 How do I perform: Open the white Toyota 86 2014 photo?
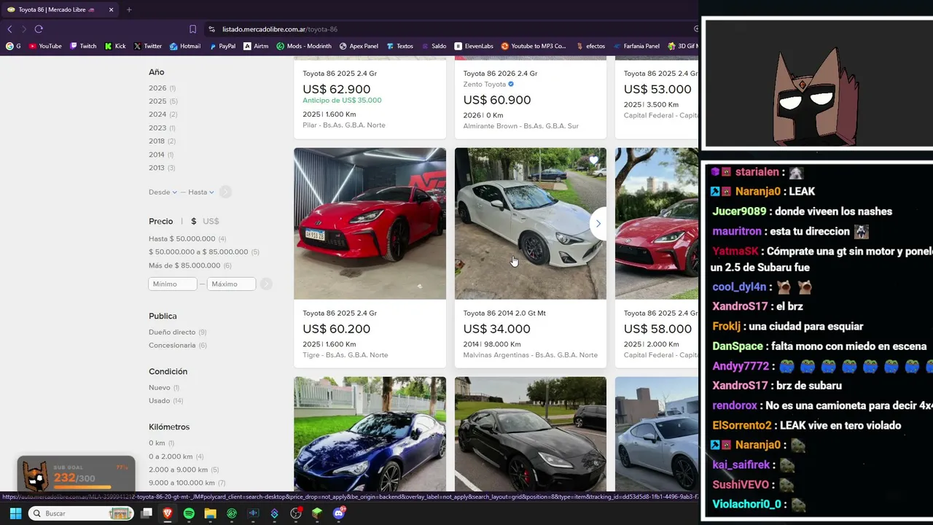(530, 224)
